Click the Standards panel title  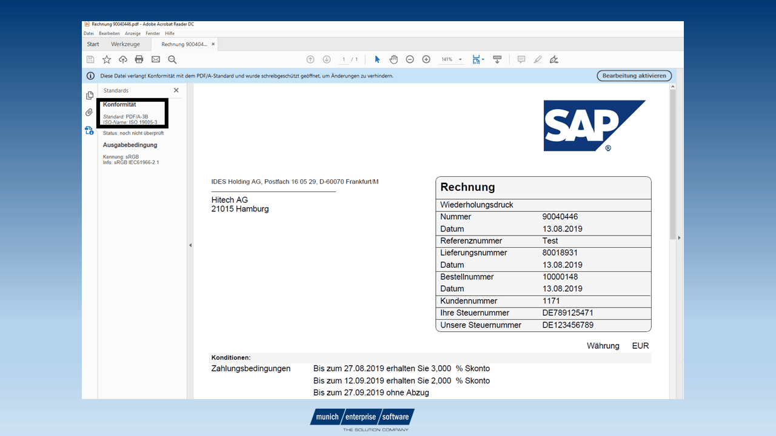click(x=116, y=90)
